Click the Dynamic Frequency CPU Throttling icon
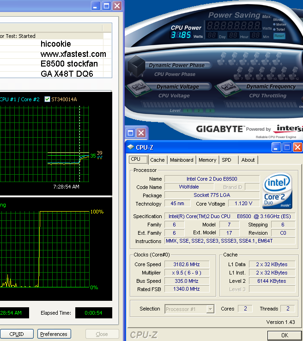The height and width of the screenshot is (341, 303). pos(228,88)
